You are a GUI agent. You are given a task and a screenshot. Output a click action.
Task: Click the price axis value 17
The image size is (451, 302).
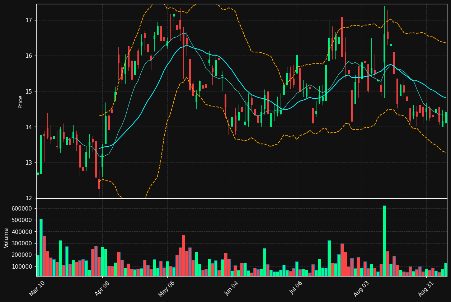[28, 20]
